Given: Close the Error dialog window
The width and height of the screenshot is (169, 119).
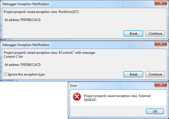Looking at the screenshot, I should click(160, 85).
